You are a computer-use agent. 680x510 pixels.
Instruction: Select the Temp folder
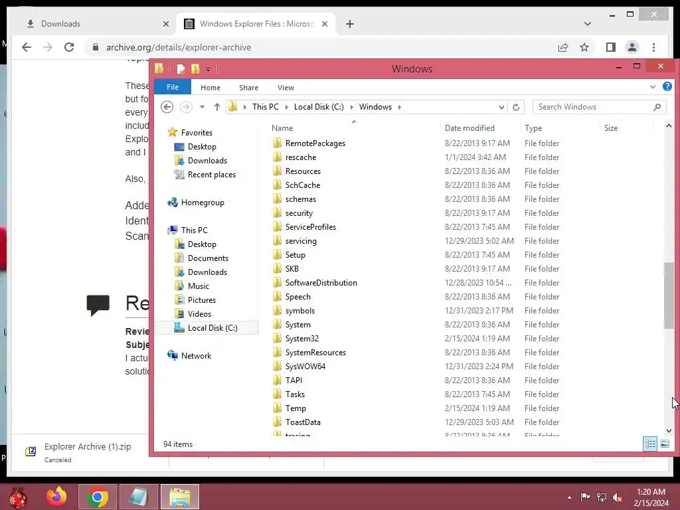296,408
